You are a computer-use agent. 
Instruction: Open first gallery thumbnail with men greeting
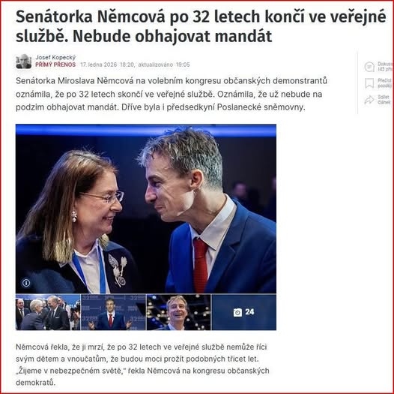point(48,312)
